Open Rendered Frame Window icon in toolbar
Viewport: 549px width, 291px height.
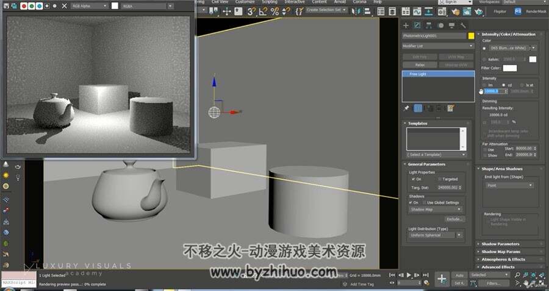click(x=467, y=12)
